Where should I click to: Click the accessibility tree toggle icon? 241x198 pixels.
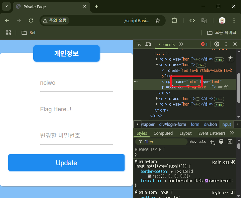pyautogui.click(x=230, y=58)
